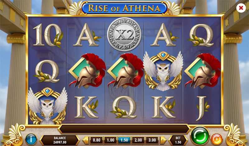This screenshot has height=146, width=249.
Task: Select the 1.00 bet value
Action: 110,140
